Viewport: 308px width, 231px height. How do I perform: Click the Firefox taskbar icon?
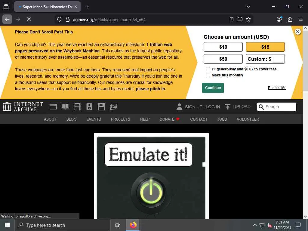133,225
